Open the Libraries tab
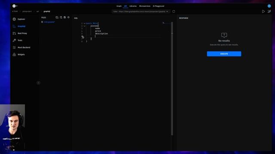This screenshot has height=154, width=275. (x=133, y=6)
